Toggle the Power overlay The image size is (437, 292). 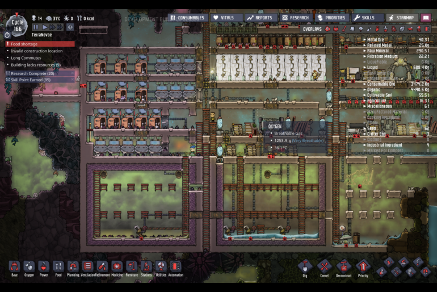coord(335,29)
